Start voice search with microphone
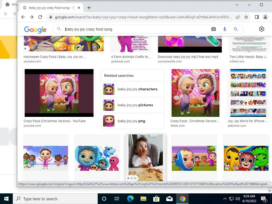 [x=225, y=29]
